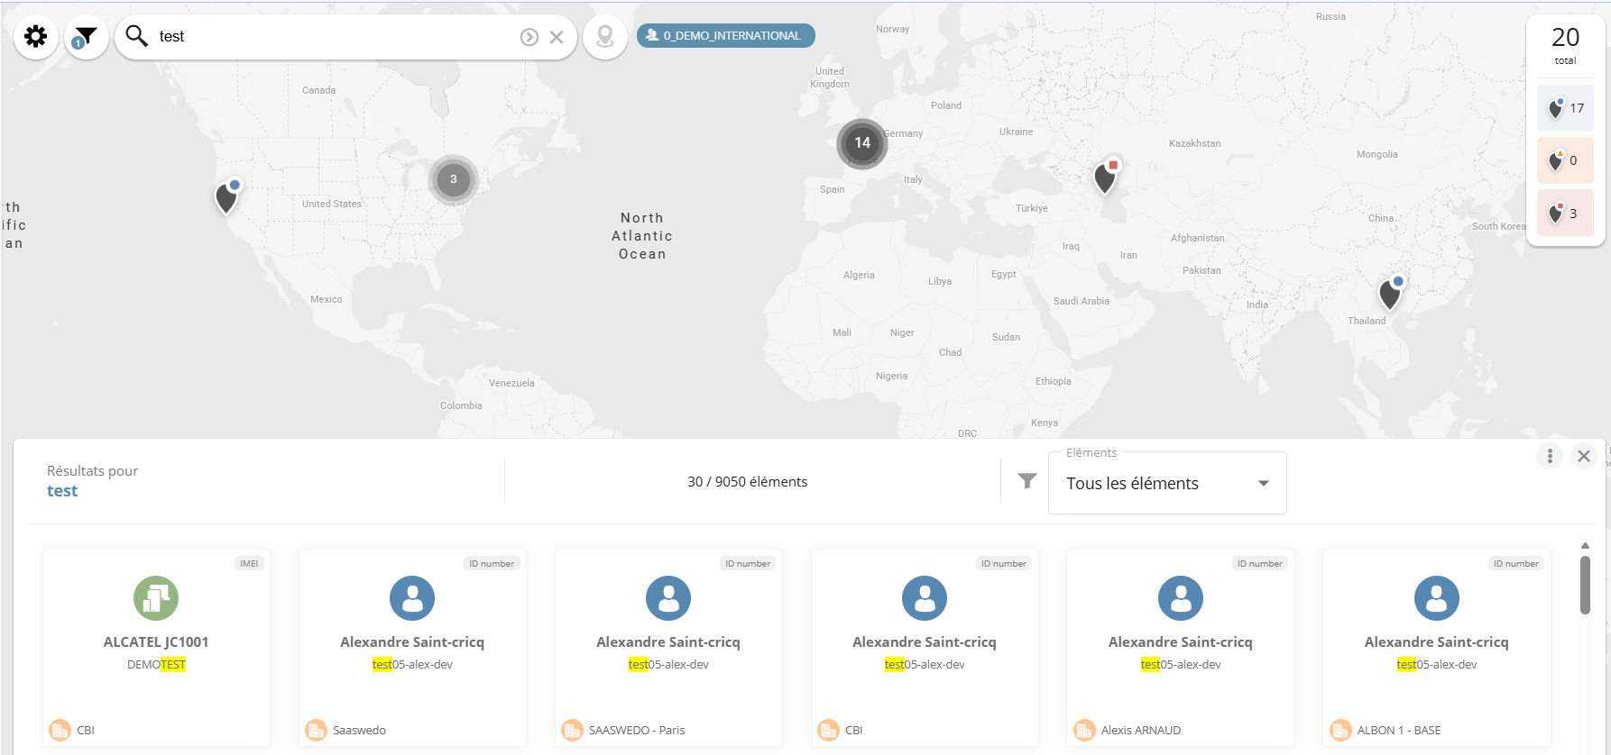Close the search results panel
The height and width of the screenshot is (755, 1611).
click(x=1584, y=456)
